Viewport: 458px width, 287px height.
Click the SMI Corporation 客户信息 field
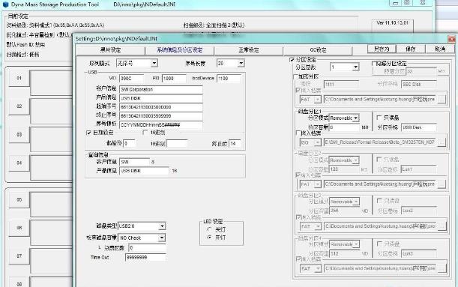pos(161,89)
